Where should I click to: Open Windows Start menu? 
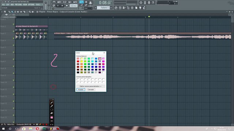click(x=3, y=128)
